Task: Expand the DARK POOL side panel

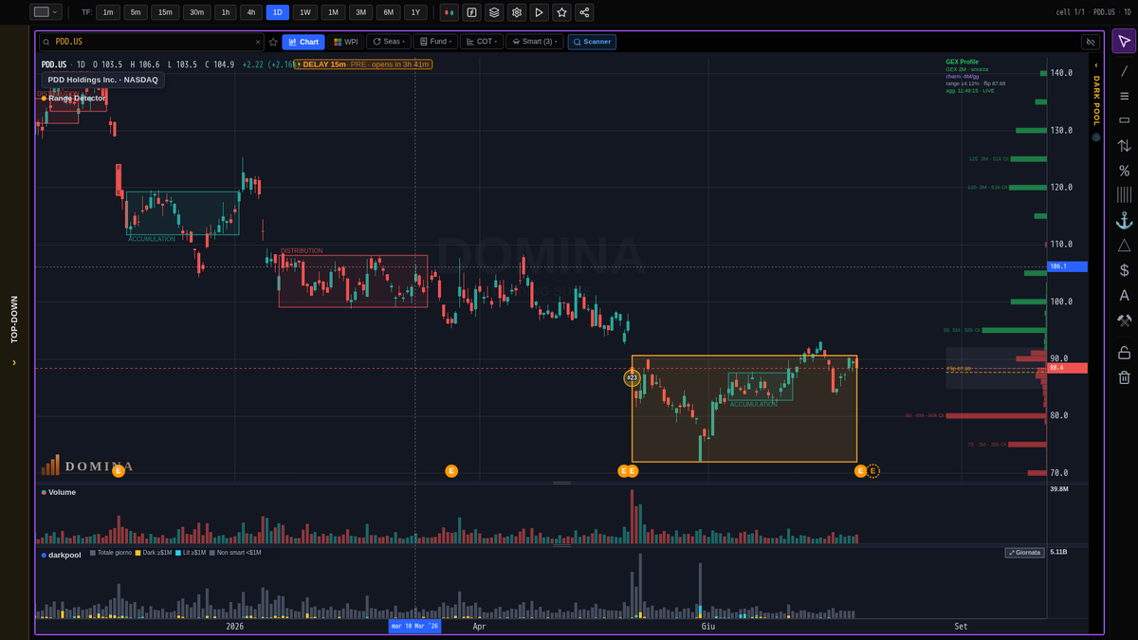Action: [x=1096, y=101]
